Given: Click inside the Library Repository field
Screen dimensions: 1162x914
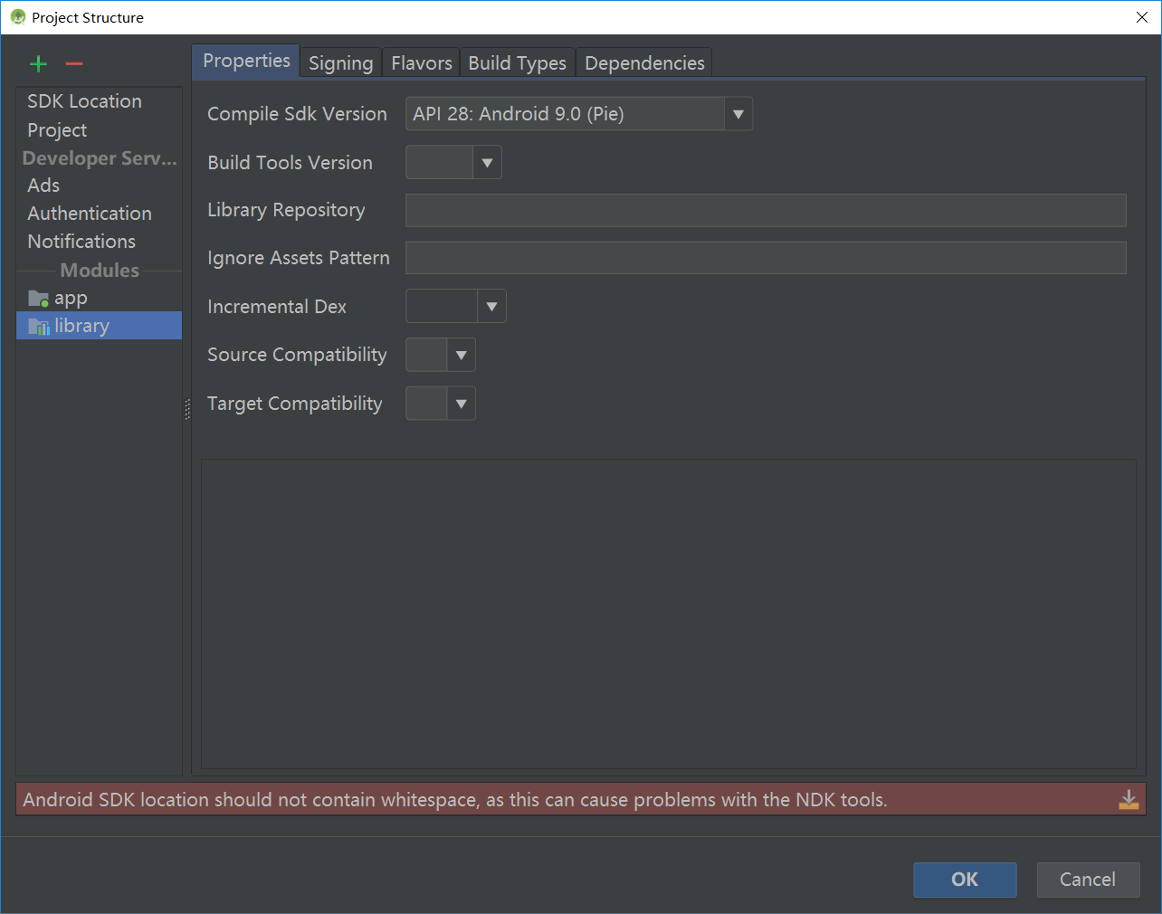Looking at the screenshot, I should coord(766,210).
